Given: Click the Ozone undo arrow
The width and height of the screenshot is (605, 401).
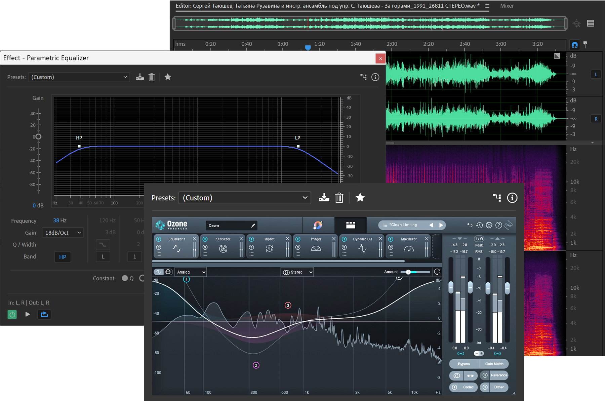Looking at the screenshot, I should coord(470,225).
